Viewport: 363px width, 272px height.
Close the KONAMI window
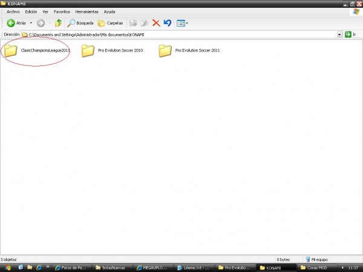pyautogui.click(x=359, y=4)
